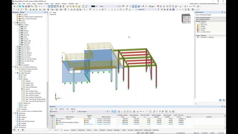Viewport: 238px width, 134px height.
Task: Click the first magnifier zoom icon in top toolbar
Action: pos(71,6)
